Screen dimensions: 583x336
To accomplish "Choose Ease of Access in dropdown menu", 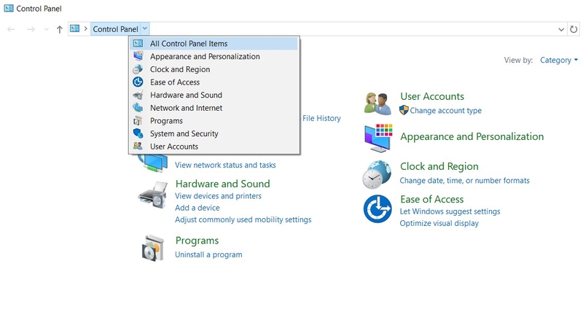I will pyautogui.click(x=214, y=82).
